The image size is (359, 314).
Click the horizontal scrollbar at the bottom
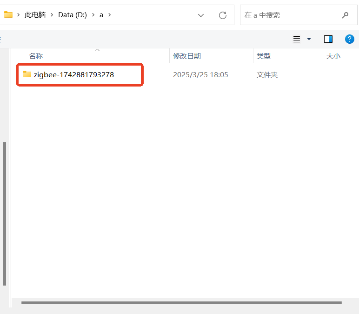pos(181,303)
